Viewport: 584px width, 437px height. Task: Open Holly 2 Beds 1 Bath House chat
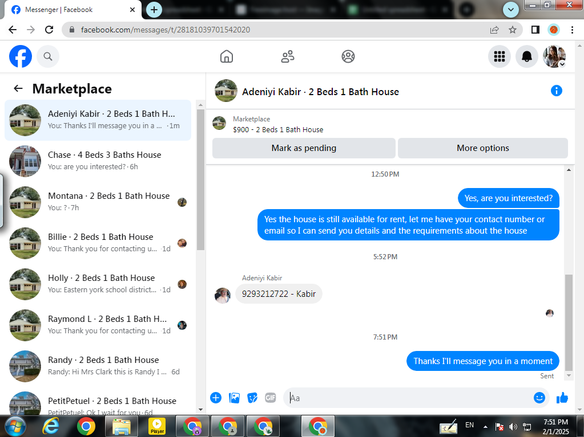(x=98, y=284)
